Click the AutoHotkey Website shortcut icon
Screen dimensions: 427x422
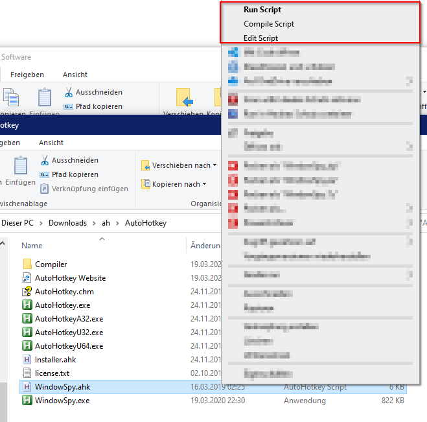point(27,277)
